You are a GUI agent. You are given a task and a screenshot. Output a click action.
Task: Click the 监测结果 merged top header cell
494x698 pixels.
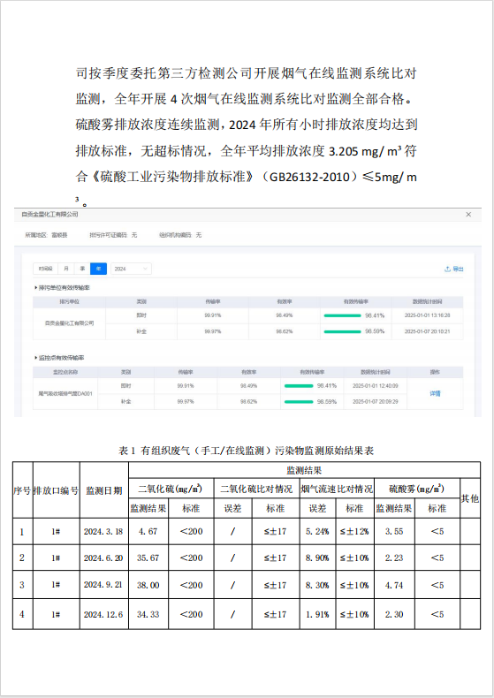(x=304, y=471)
